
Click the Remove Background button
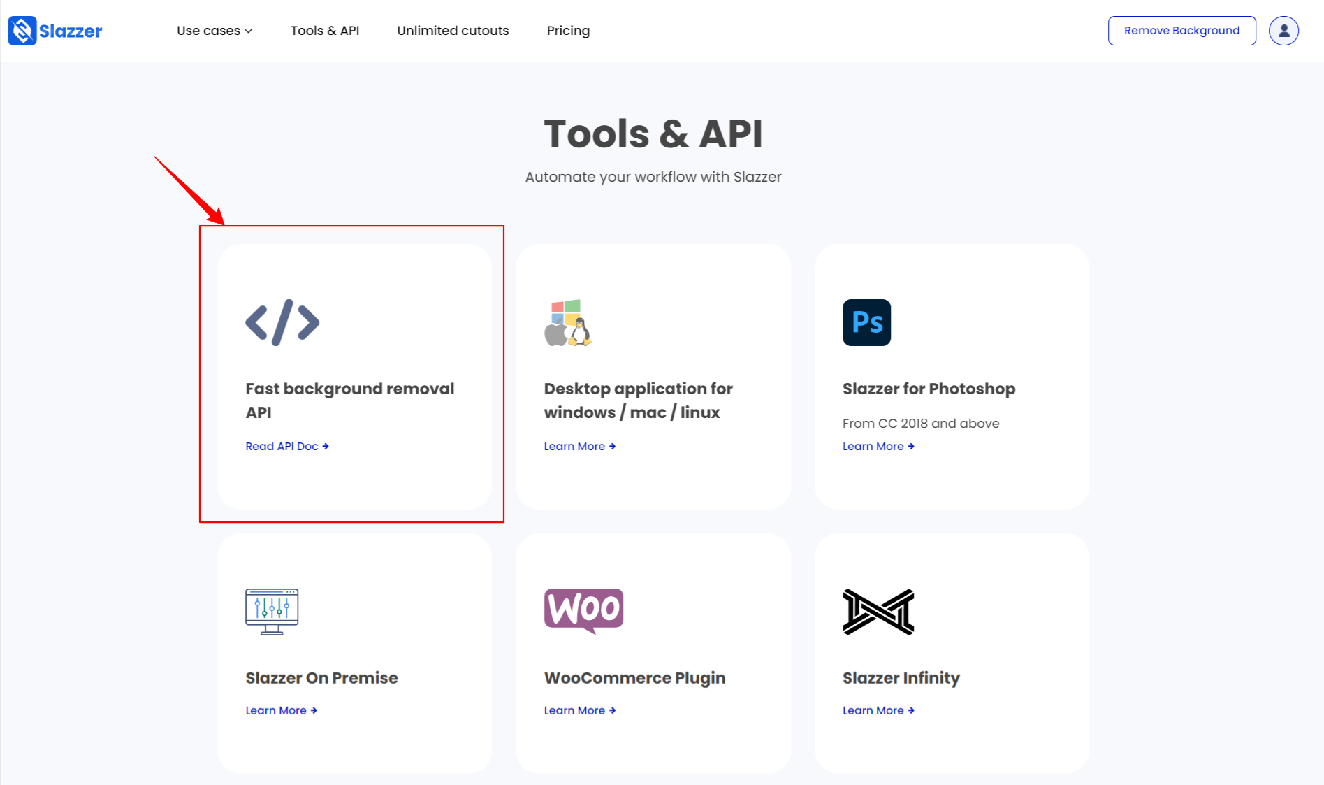(x=1181, y=31)
